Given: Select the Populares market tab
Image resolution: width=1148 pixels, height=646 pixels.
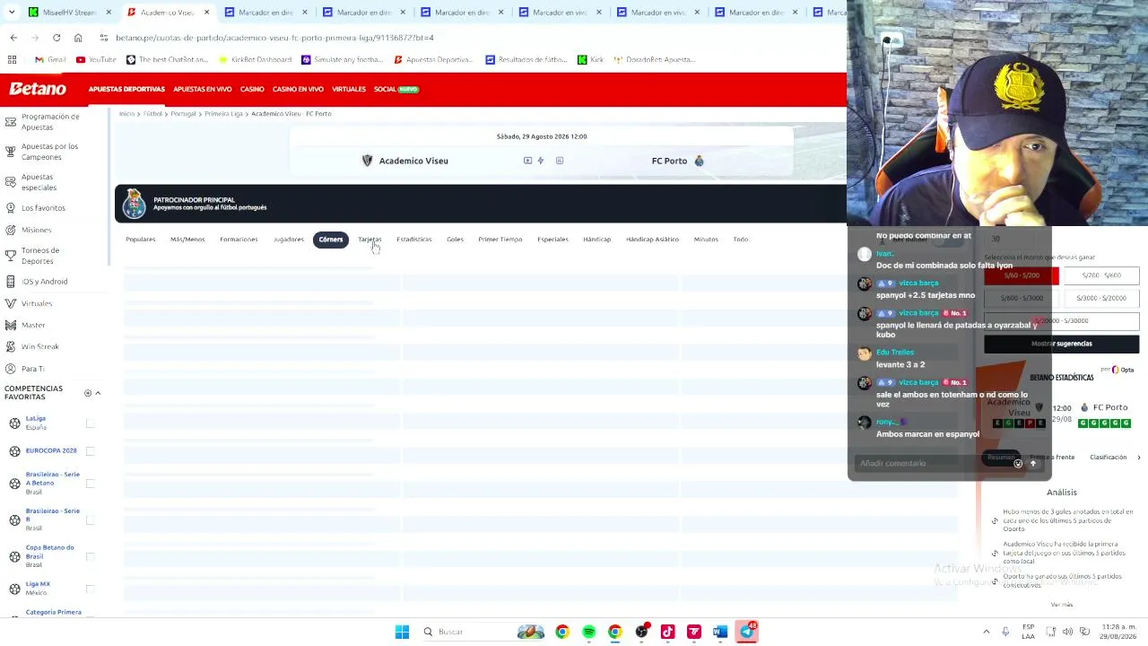Looking at the screenshot, I should 141,240.
